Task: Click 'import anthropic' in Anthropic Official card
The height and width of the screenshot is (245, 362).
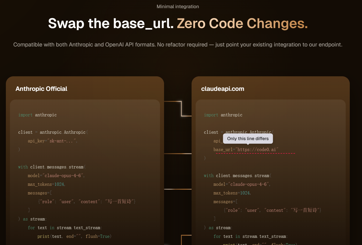Action: click(37, 115)
